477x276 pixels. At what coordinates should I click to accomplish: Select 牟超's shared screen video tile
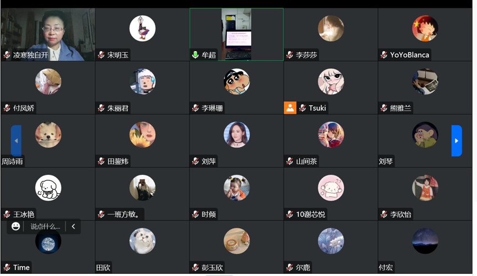[x=237, y=35]
